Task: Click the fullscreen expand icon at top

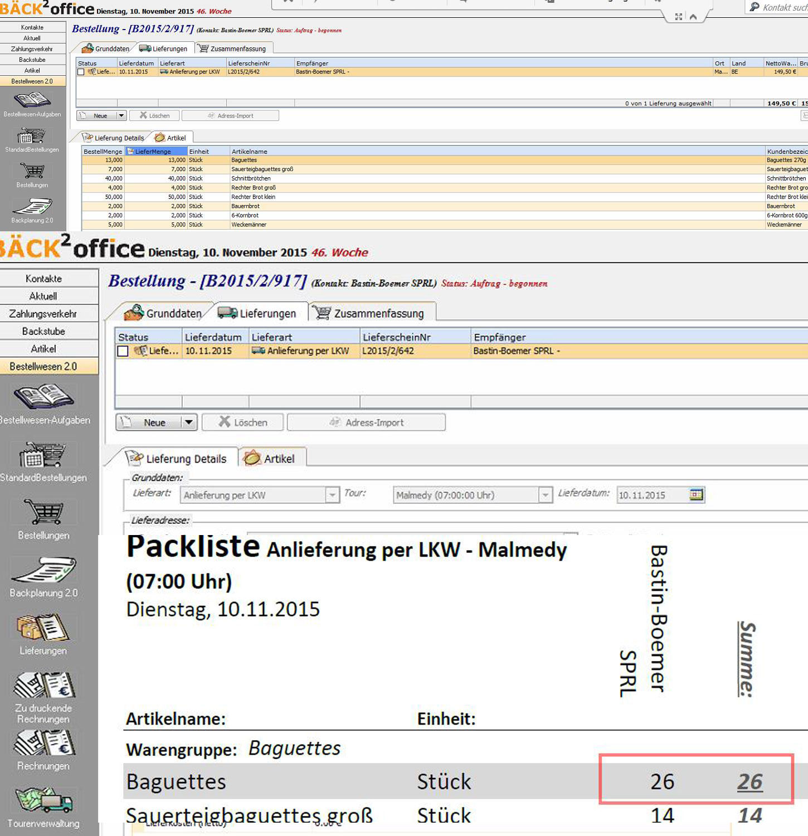Action: [678, 17]
